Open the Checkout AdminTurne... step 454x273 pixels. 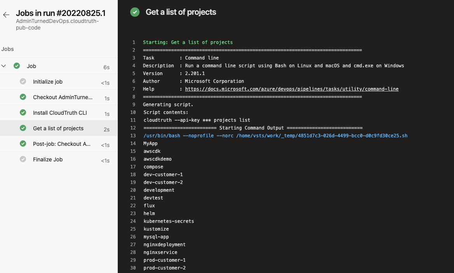(59, 97)
